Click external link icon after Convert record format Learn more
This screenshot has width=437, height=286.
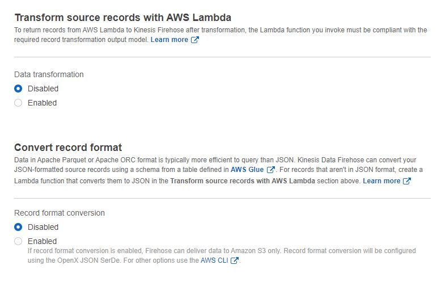point(406,181)
